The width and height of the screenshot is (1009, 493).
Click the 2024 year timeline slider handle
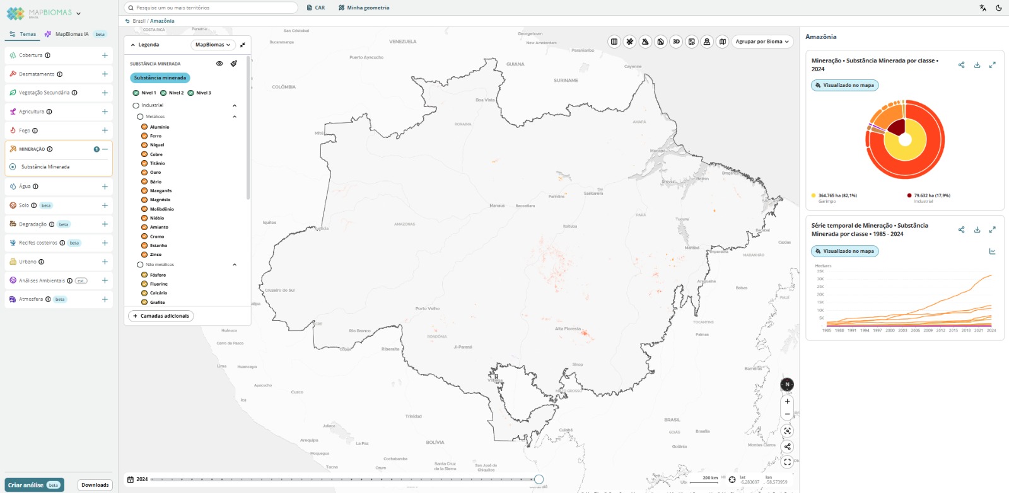(x=539, y=479)
